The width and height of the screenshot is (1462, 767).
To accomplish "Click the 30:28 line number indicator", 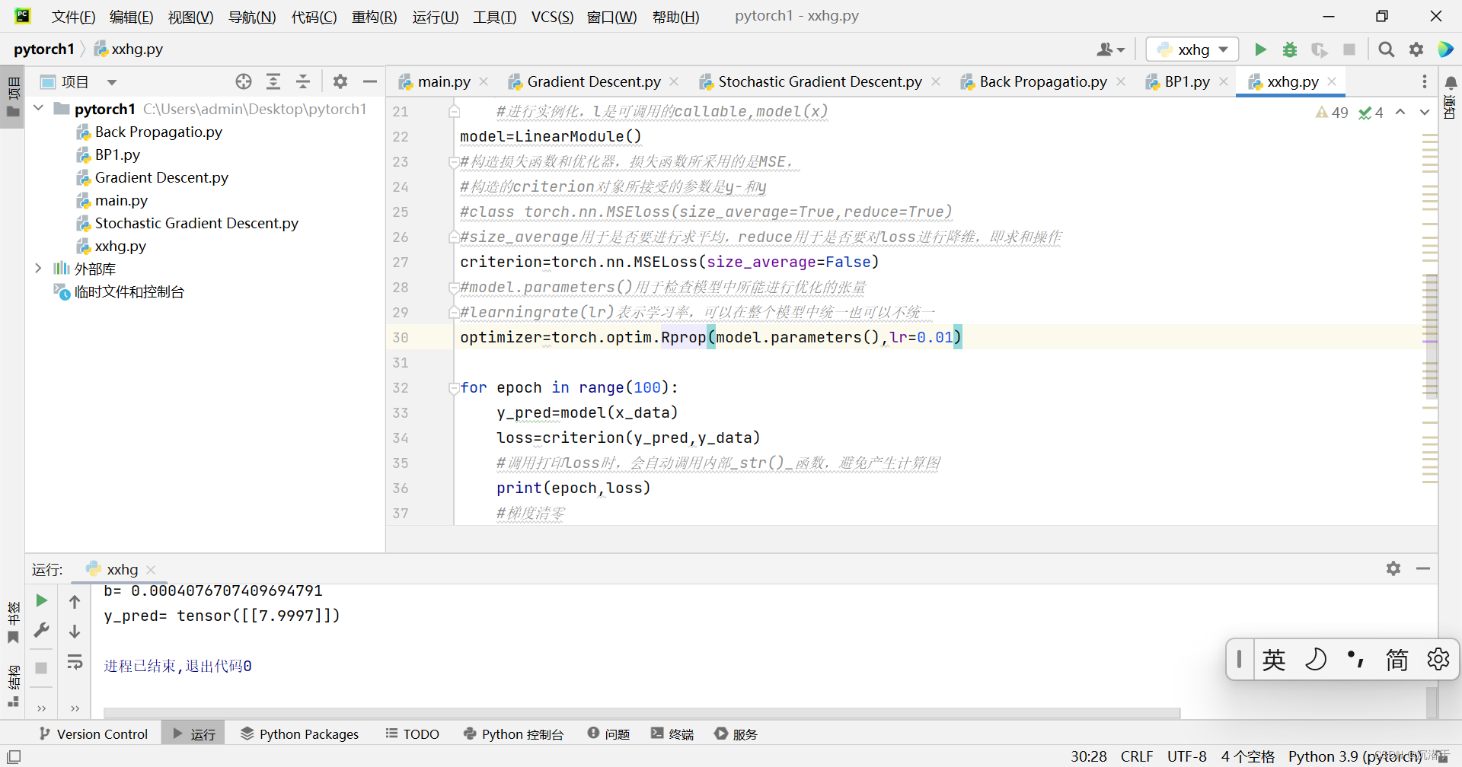I will [x=1088, y=756].
